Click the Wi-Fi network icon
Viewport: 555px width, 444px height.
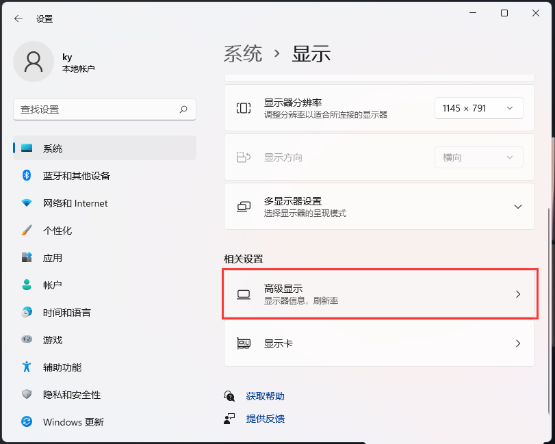27,203
